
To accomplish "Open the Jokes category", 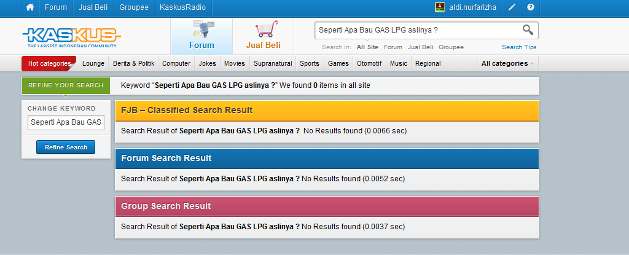I will pyautogui.click(x=208, y=63).
